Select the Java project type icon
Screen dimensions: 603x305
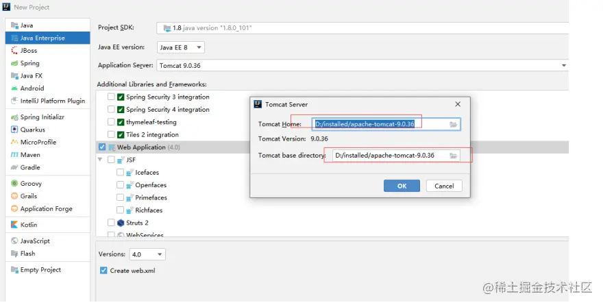click(x=14, y=25)
